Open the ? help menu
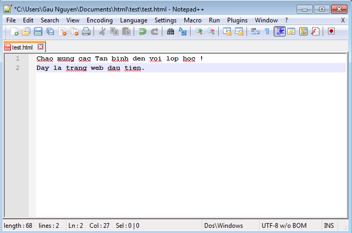The width and height of the screenshot is (352, 233). [x=286, y=20]
